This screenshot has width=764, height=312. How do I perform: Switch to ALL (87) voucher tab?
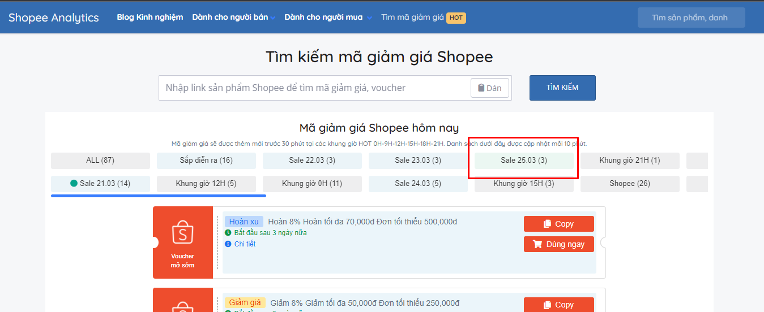(100, 161)
